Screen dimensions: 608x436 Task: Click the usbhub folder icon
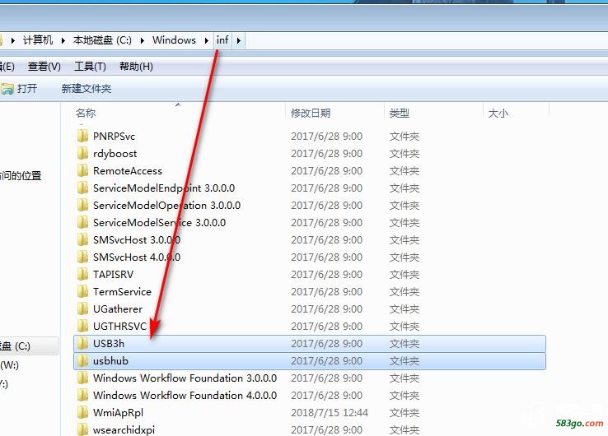(x=82, y=361)
